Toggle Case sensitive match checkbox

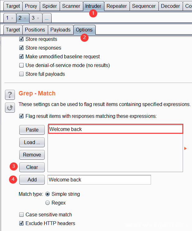(21, 214)
